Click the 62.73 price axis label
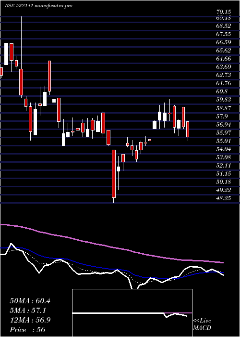 [x=224, y=75]
